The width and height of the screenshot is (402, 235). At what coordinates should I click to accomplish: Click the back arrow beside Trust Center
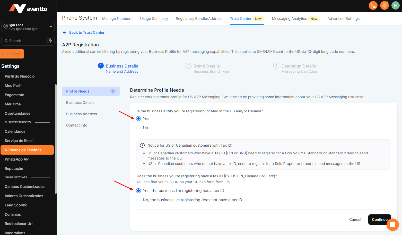click(x=65, y=32)
